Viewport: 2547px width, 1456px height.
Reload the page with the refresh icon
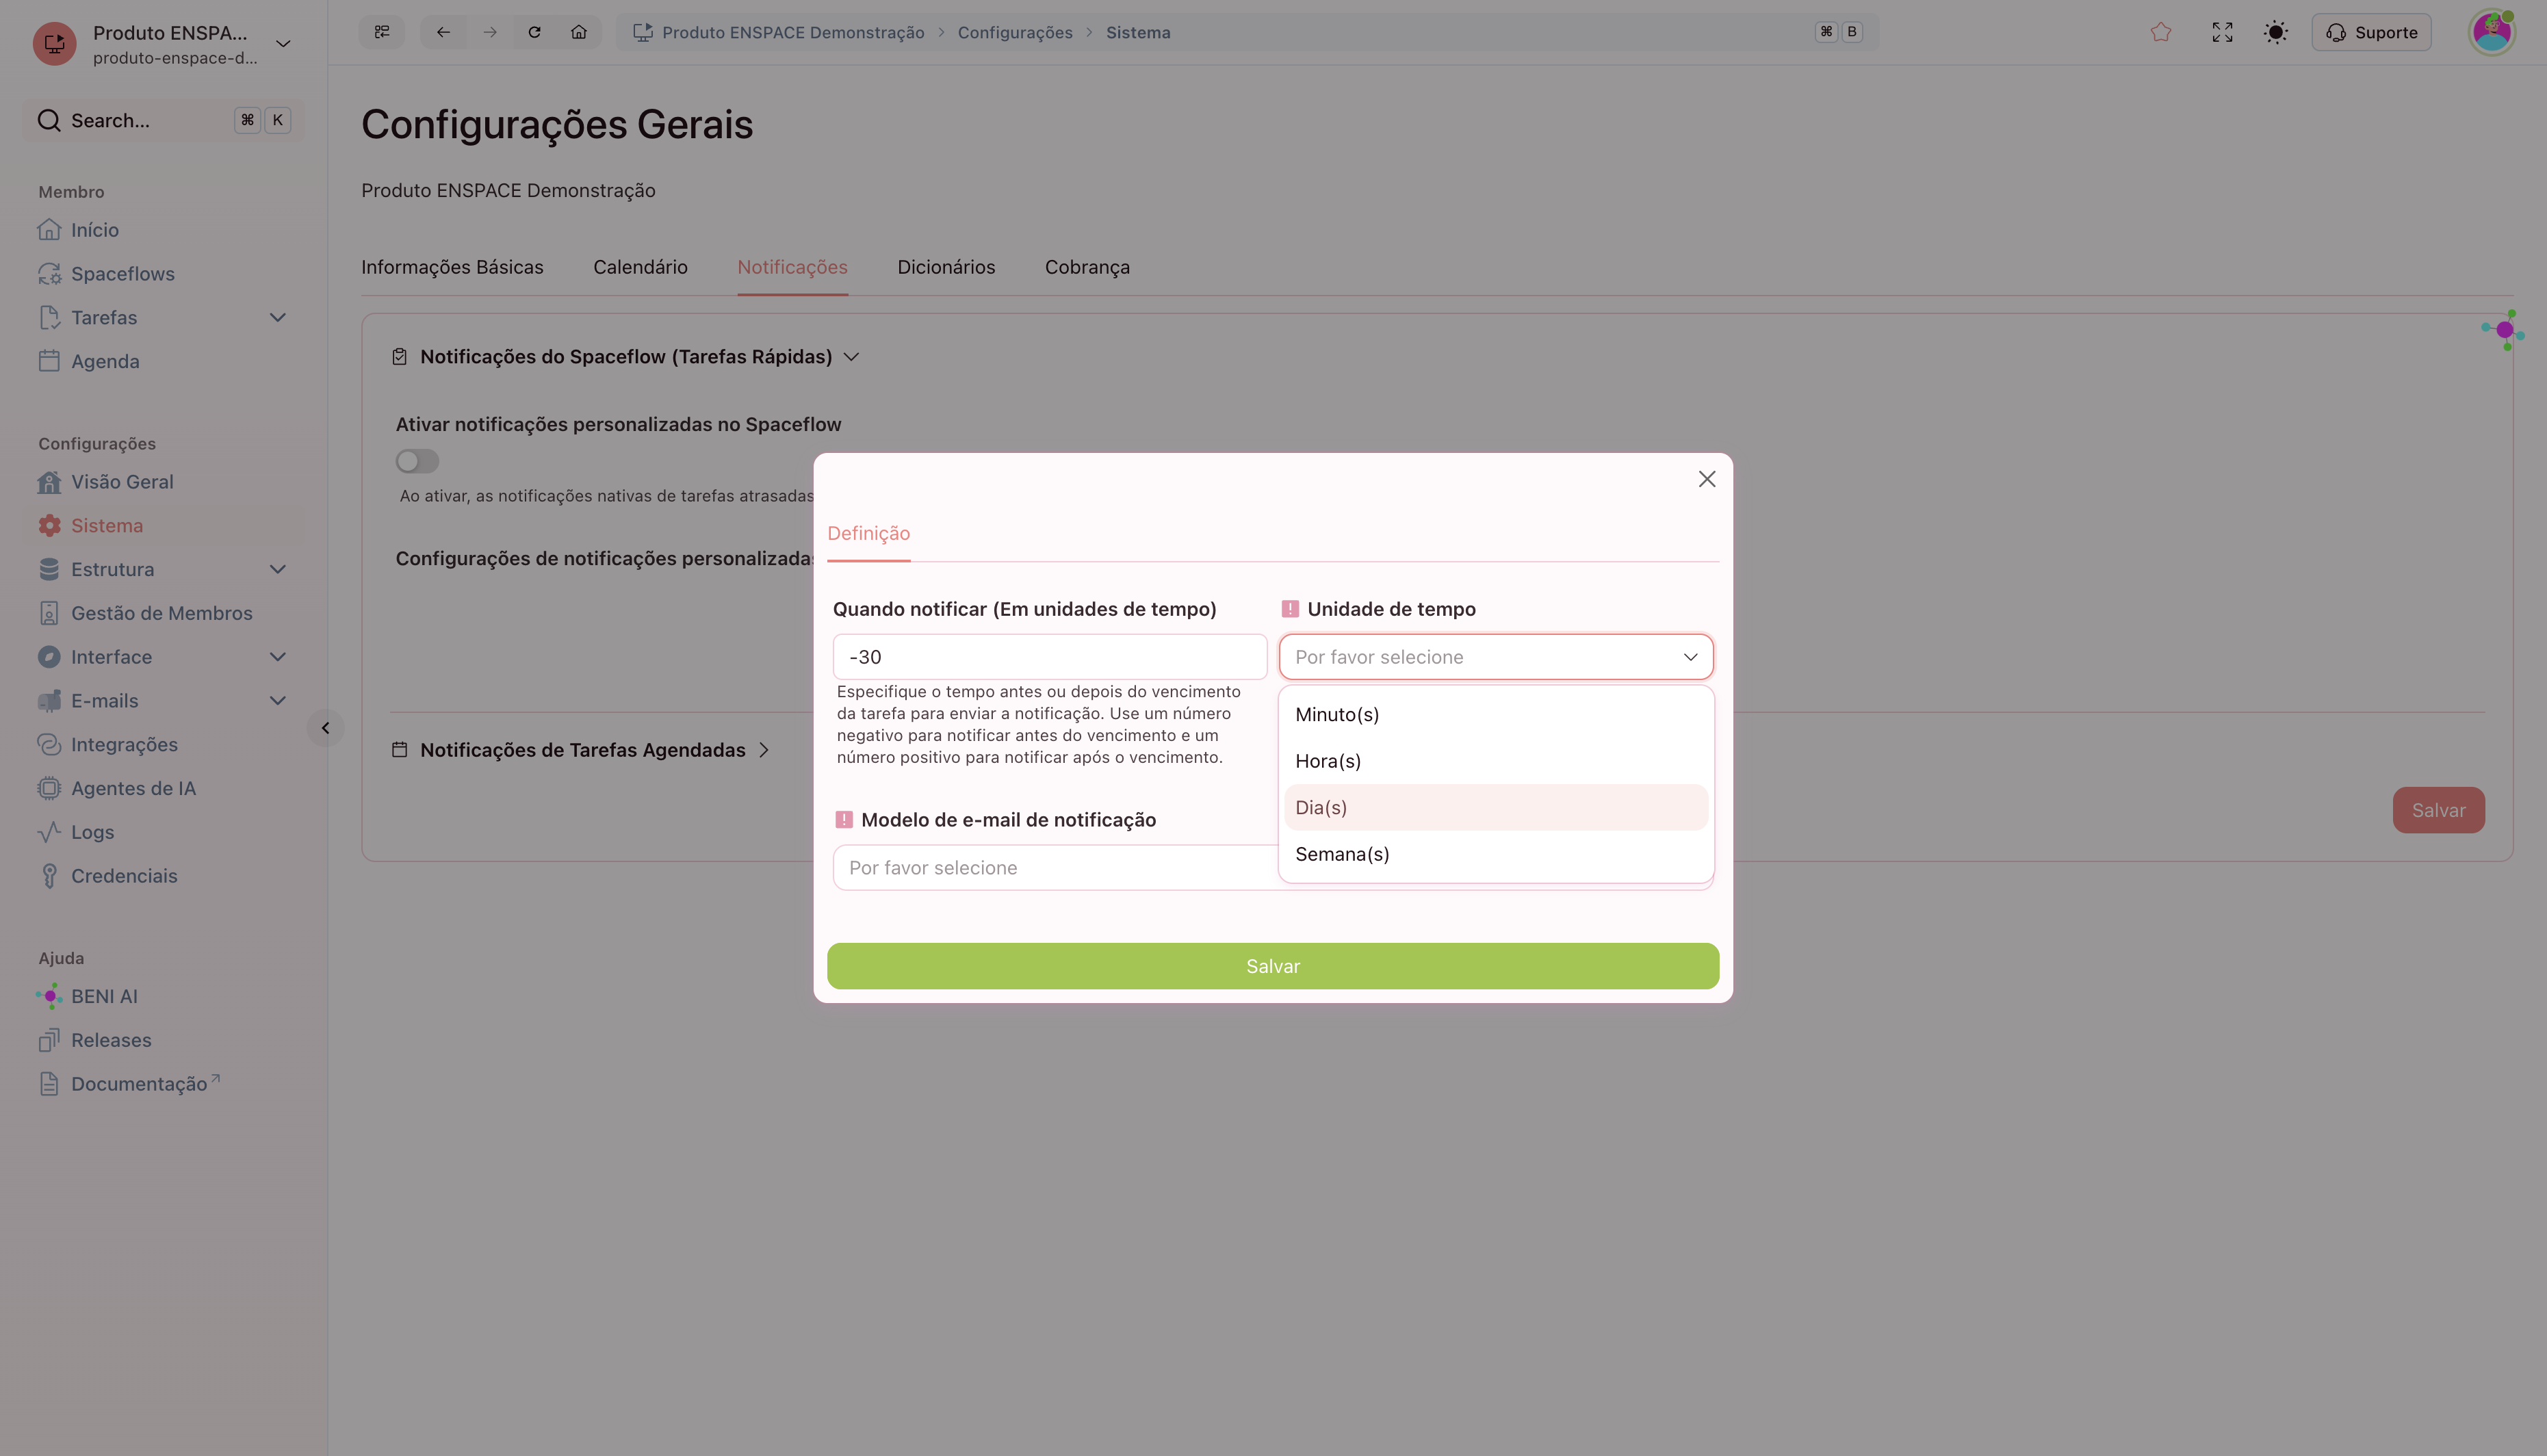click(x=534, y=32)
